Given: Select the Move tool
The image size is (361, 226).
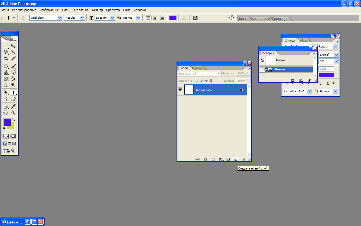Looking at the screenshot, I should tap(13, 46).
